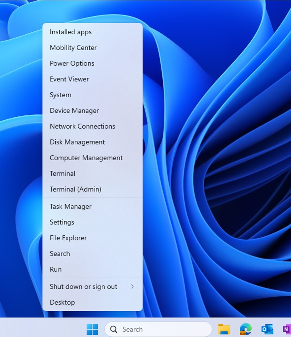Open Task Manager

[x=70, y=207]
